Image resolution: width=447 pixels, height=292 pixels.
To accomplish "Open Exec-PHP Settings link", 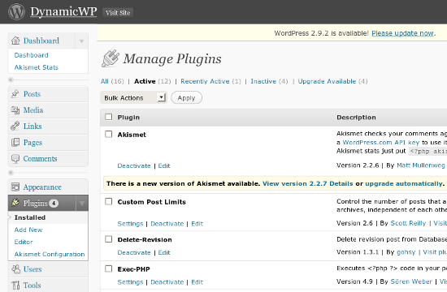I will [x=130, y=282].
